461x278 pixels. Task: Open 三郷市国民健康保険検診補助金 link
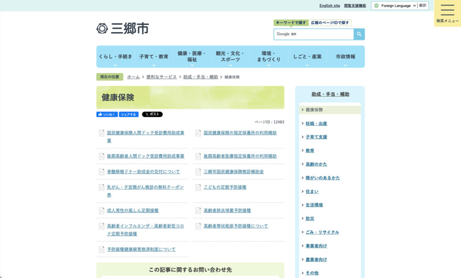[234, 172]
